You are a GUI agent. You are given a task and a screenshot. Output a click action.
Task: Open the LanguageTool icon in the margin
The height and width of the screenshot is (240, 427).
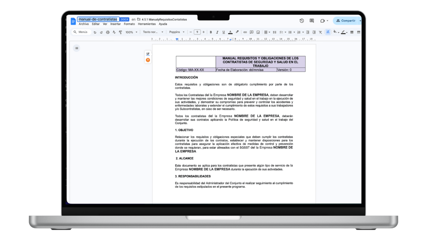(x=148, y=53)
